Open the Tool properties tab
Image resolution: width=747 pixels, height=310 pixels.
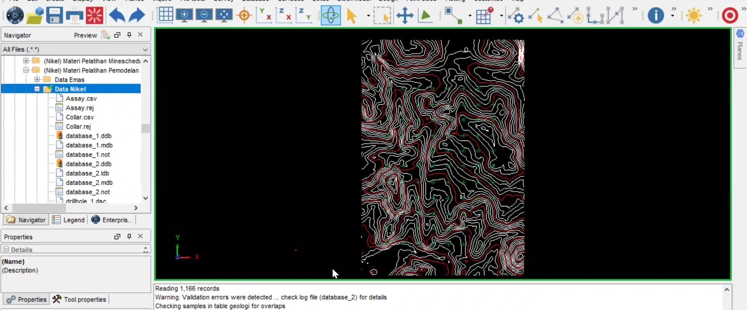point(79,299)
